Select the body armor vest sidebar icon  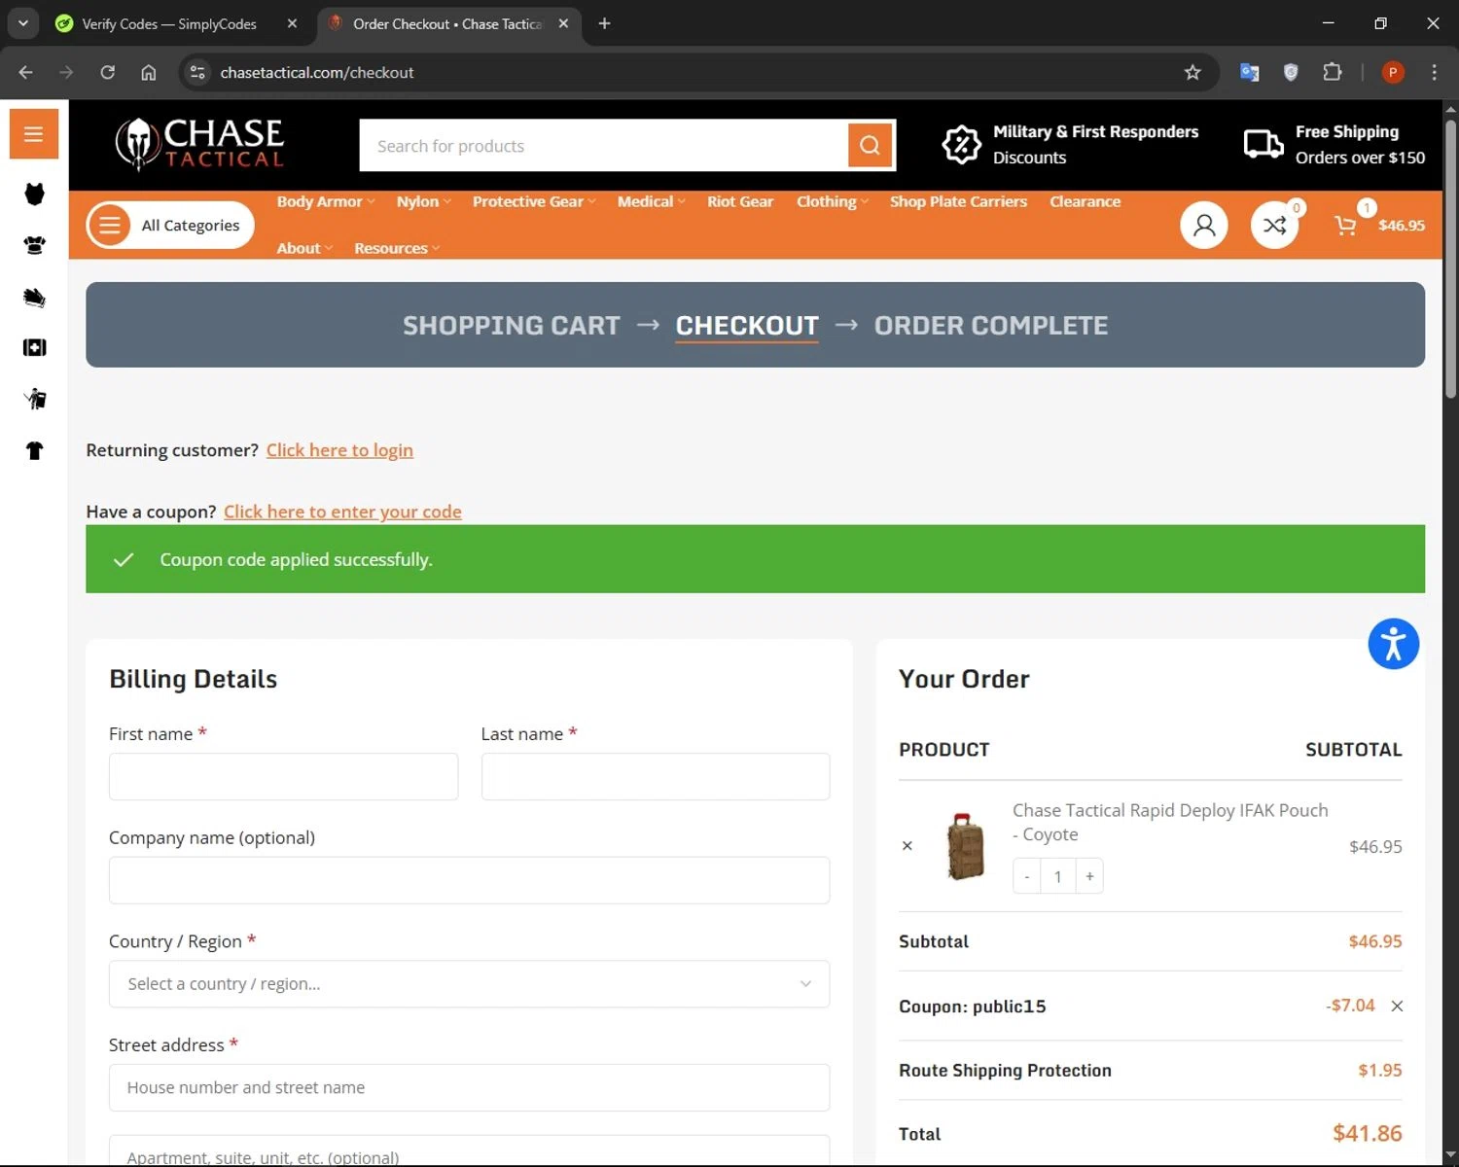click(x=34, y=194)
